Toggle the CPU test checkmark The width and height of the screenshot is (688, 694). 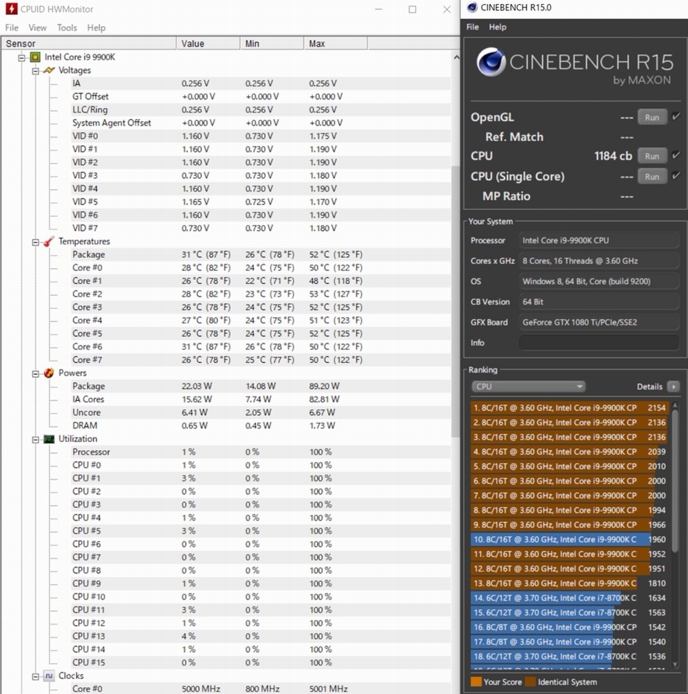click(x=676, y=155)
